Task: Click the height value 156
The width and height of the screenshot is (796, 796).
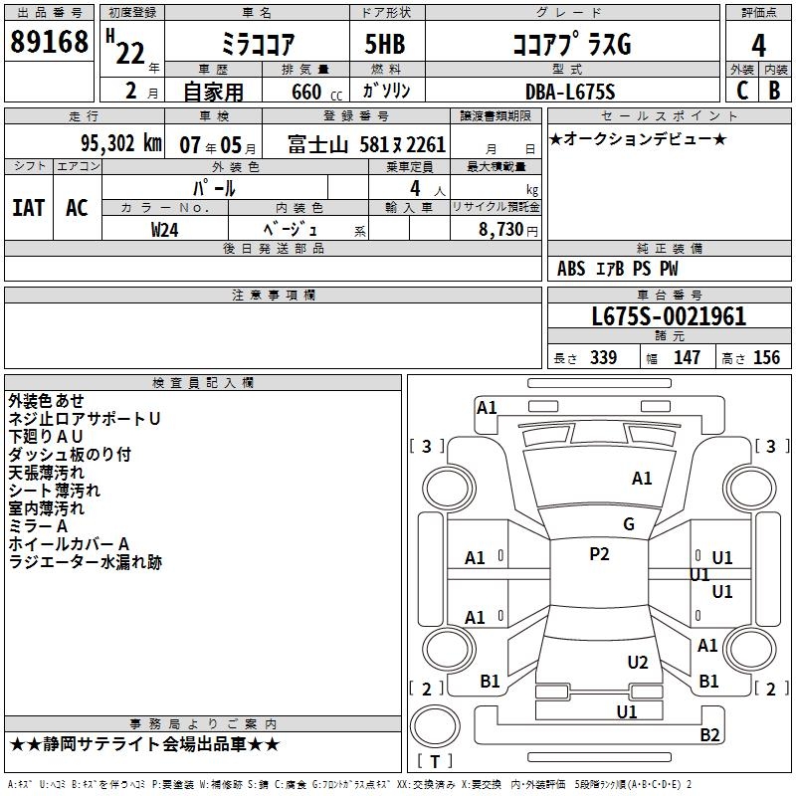Action: click(x=766, y=357)
